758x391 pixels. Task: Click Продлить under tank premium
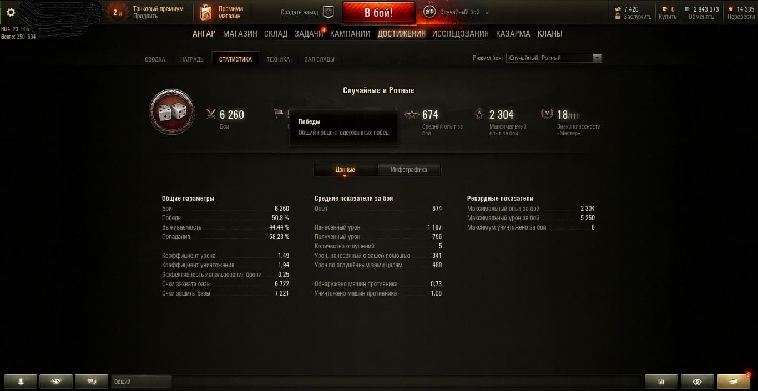click(x=145, y=16)
